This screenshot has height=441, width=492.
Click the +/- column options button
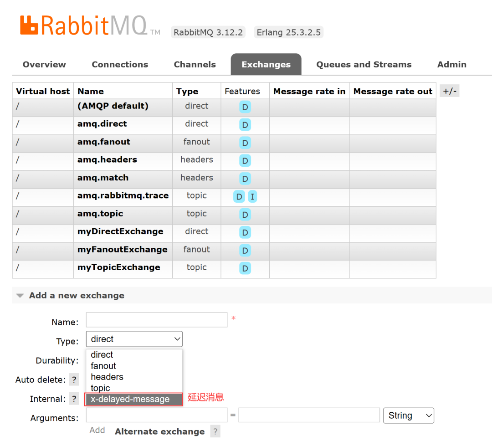[449, 91]
